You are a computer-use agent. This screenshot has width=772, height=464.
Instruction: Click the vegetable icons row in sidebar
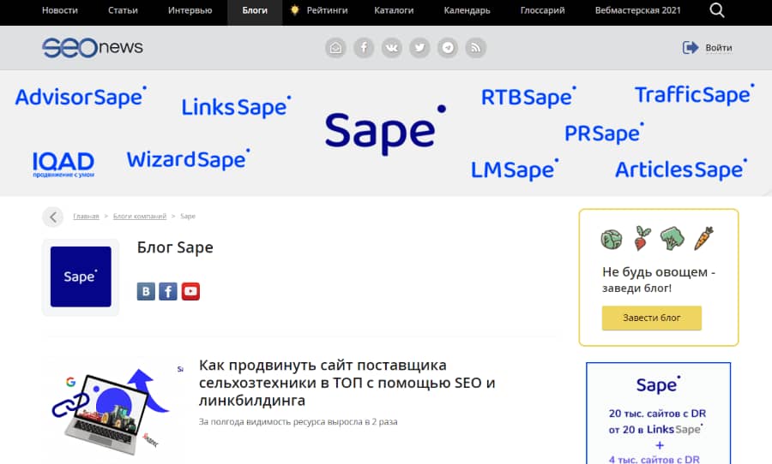[x=657, y=238]
